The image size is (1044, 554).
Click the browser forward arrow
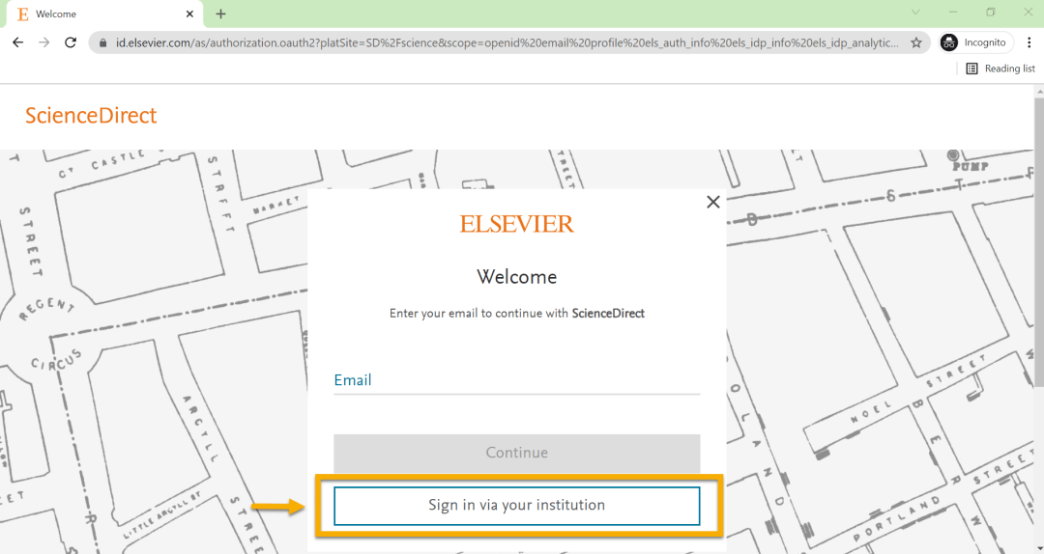point(43,42)
